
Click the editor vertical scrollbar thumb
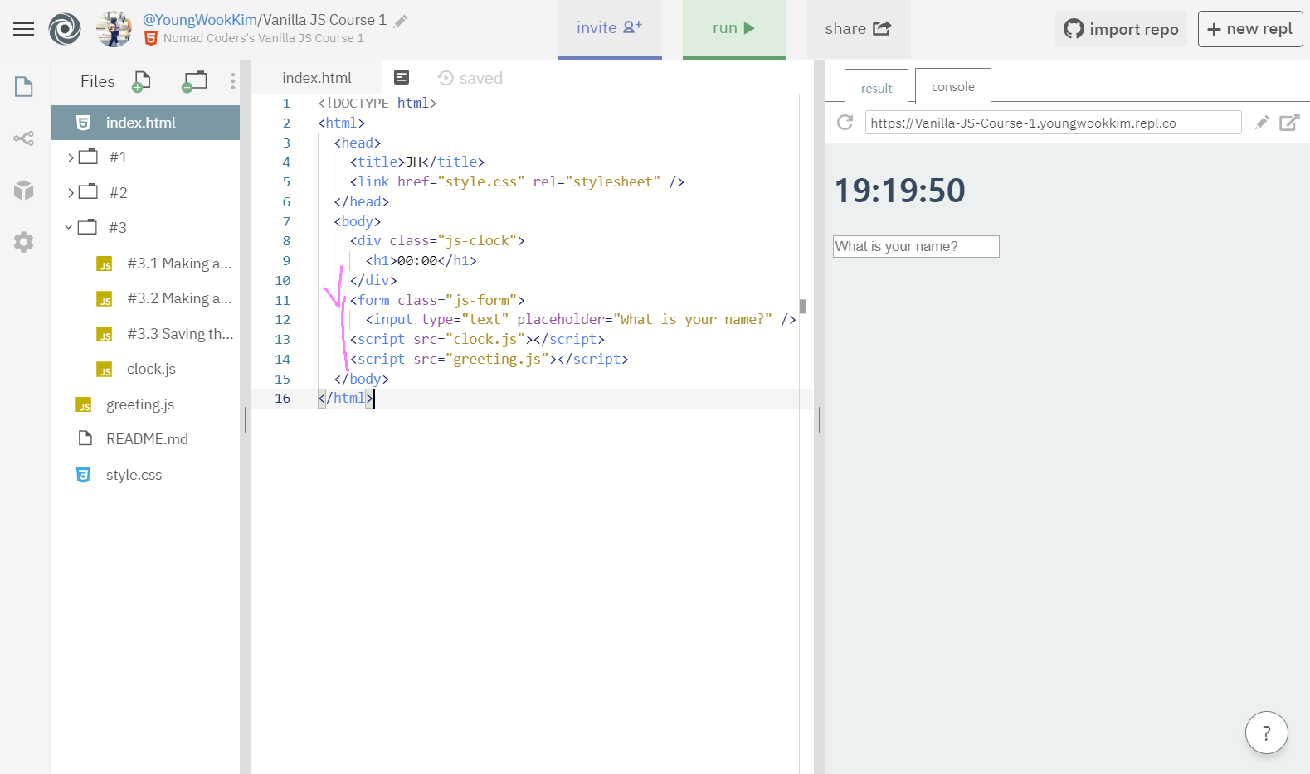pyautogui.click(x=802, y=306)
